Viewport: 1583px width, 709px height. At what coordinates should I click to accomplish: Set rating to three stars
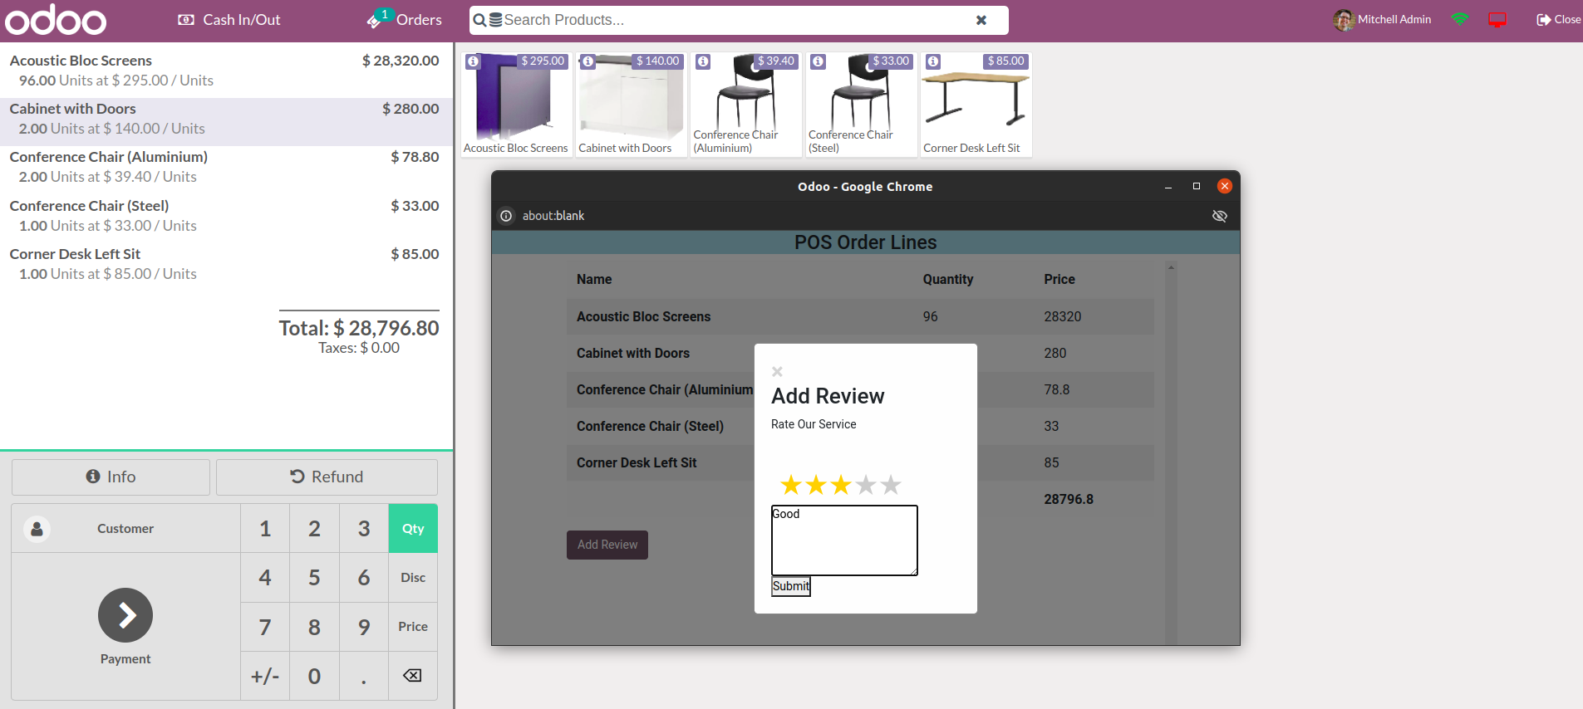(841, 485)
